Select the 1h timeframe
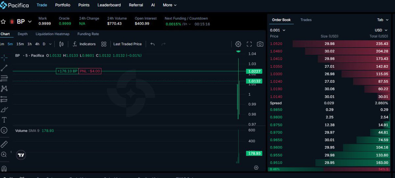Screen dimensions: 395x178 point(30,44)
